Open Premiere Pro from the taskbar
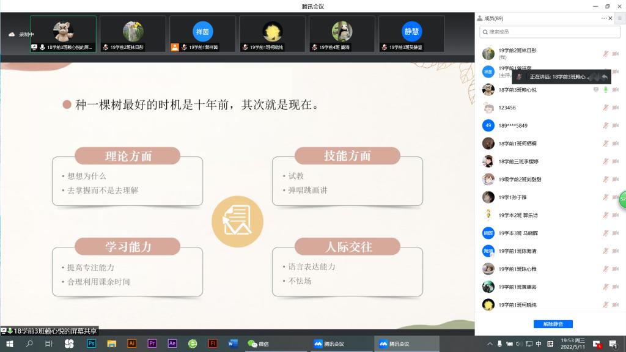 152,344
